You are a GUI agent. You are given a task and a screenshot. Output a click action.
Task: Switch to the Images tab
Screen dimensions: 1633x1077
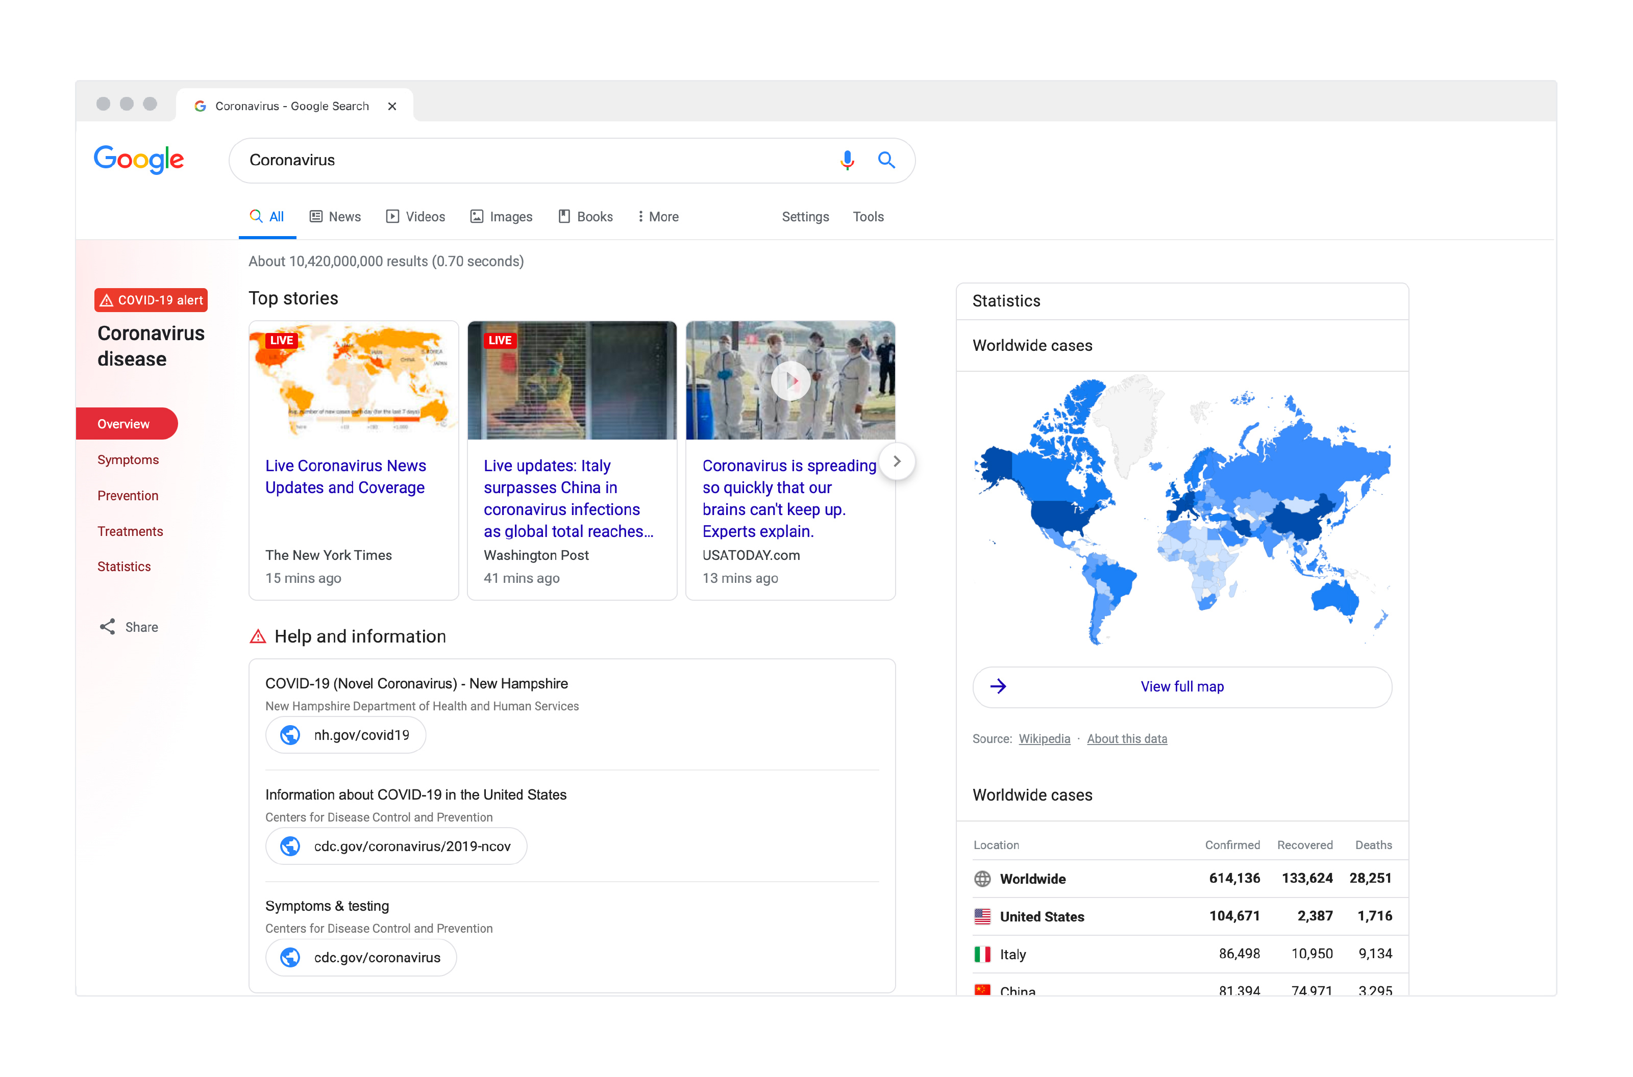coord(501,216)
